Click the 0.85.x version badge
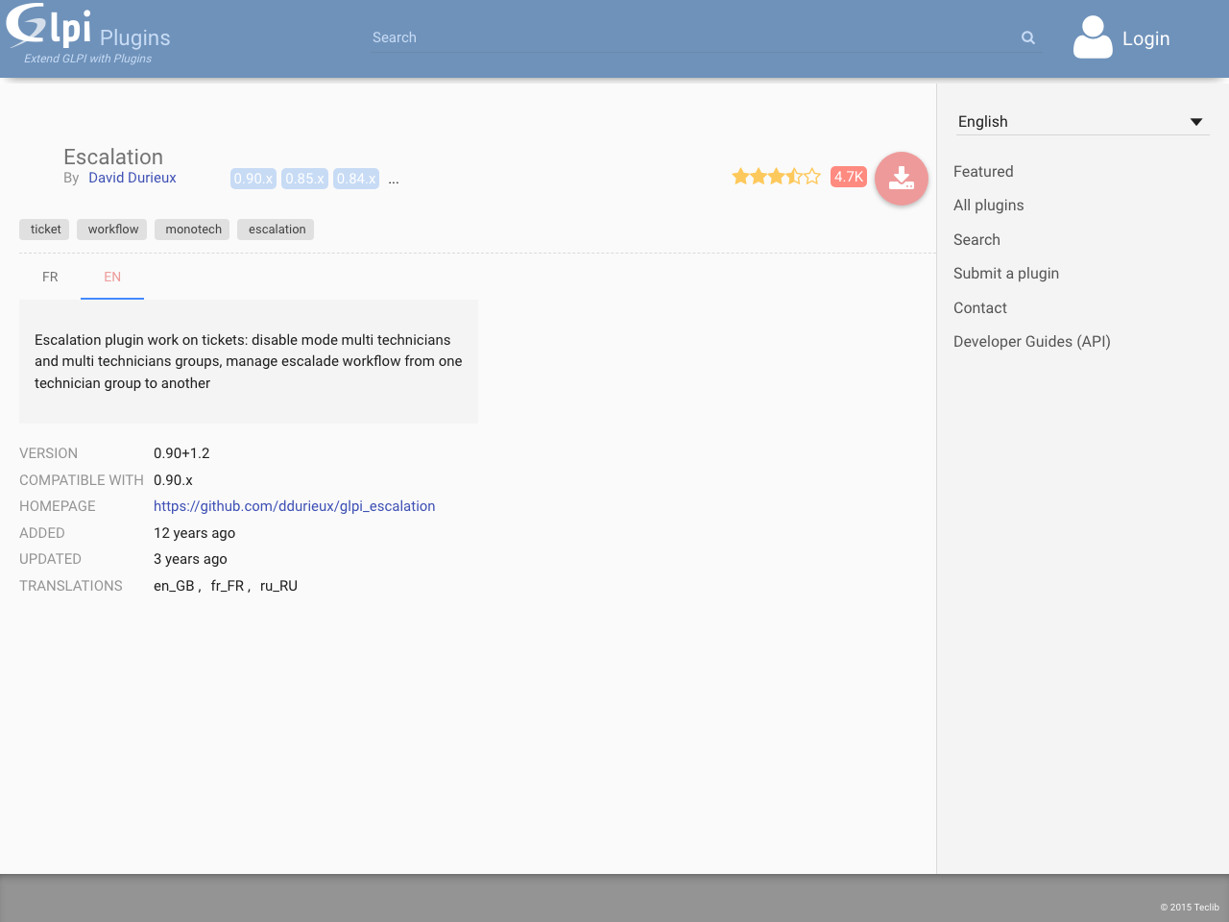Viewport: 1229px width, 922px height. 304,178
